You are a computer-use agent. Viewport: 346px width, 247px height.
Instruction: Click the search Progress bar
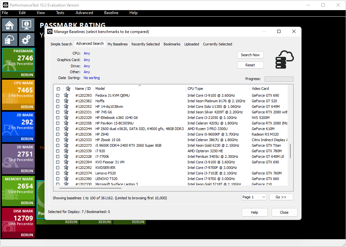279,79
